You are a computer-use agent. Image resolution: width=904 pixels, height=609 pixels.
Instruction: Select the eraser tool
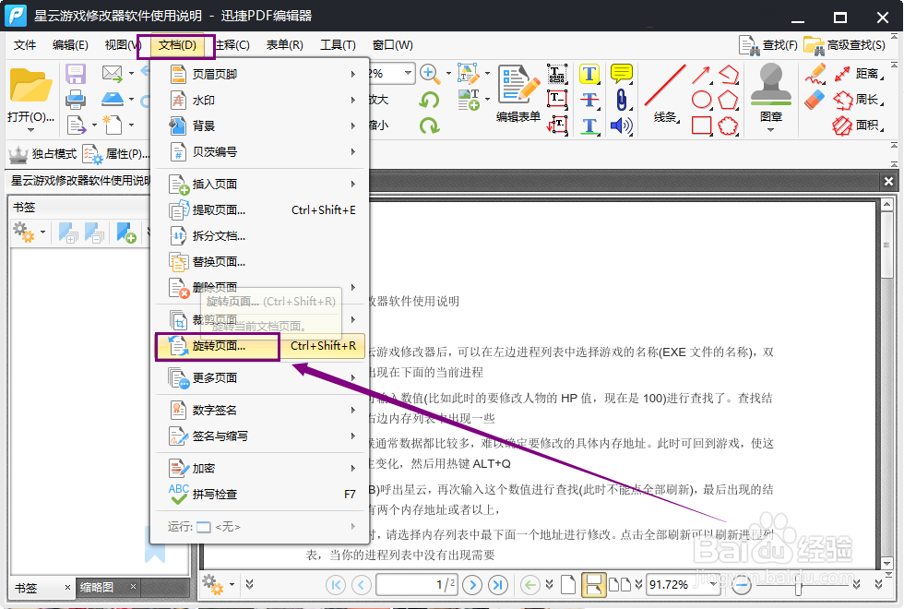tap(815, 100)
